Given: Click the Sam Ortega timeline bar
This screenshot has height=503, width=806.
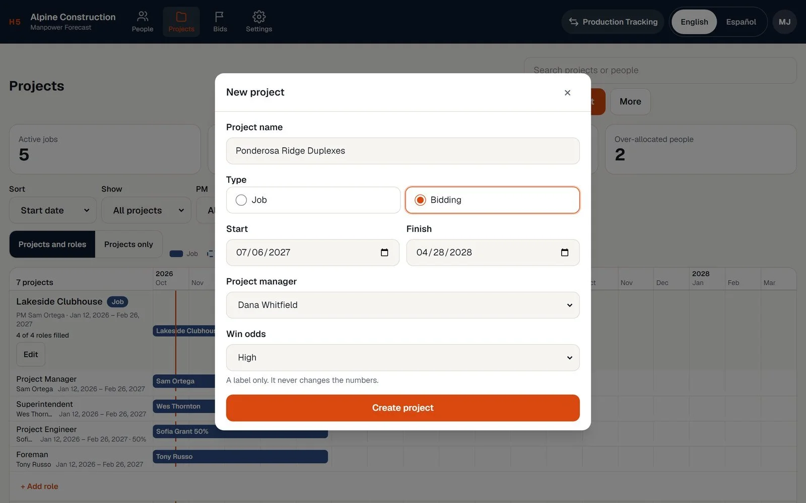Looking at the screenshot, I should pyautogui.click(x=184, y=381).
